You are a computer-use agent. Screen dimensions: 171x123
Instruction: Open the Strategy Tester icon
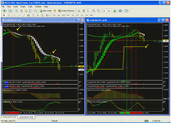(x=35, y=11)
